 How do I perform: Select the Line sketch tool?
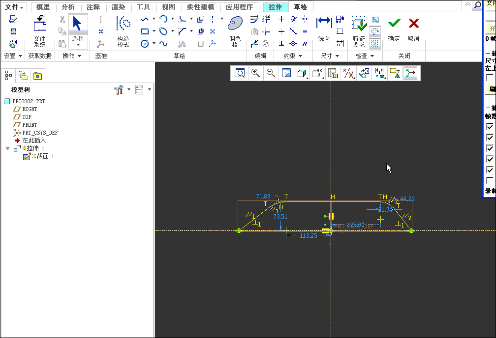click(x=145, y=20)
